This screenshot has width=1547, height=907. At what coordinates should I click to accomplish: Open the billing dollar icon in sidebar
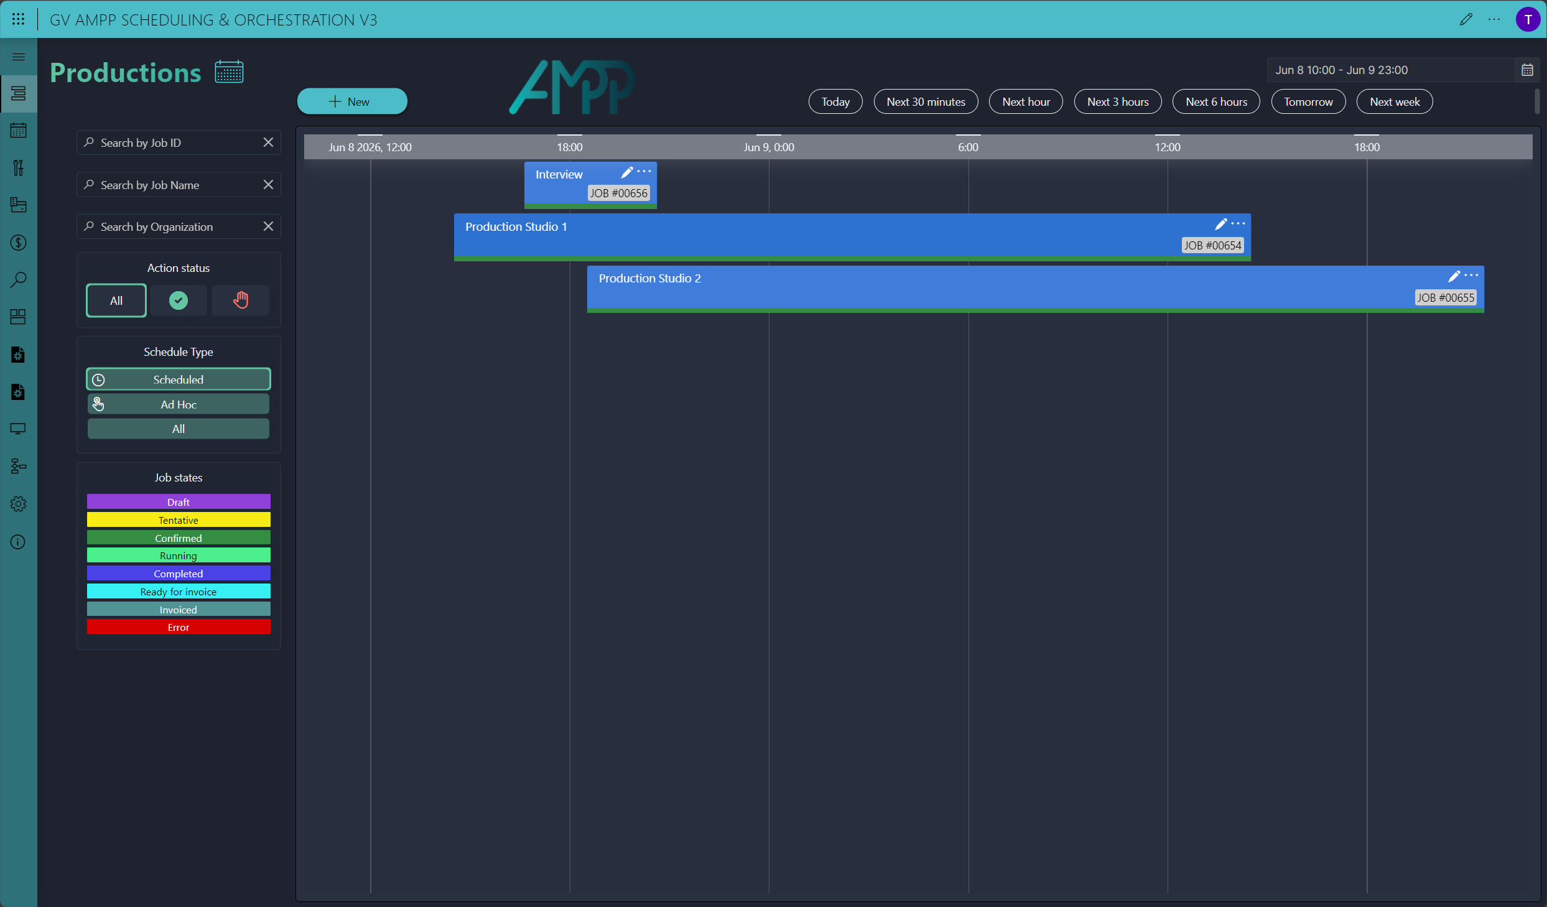pos(18,243)
